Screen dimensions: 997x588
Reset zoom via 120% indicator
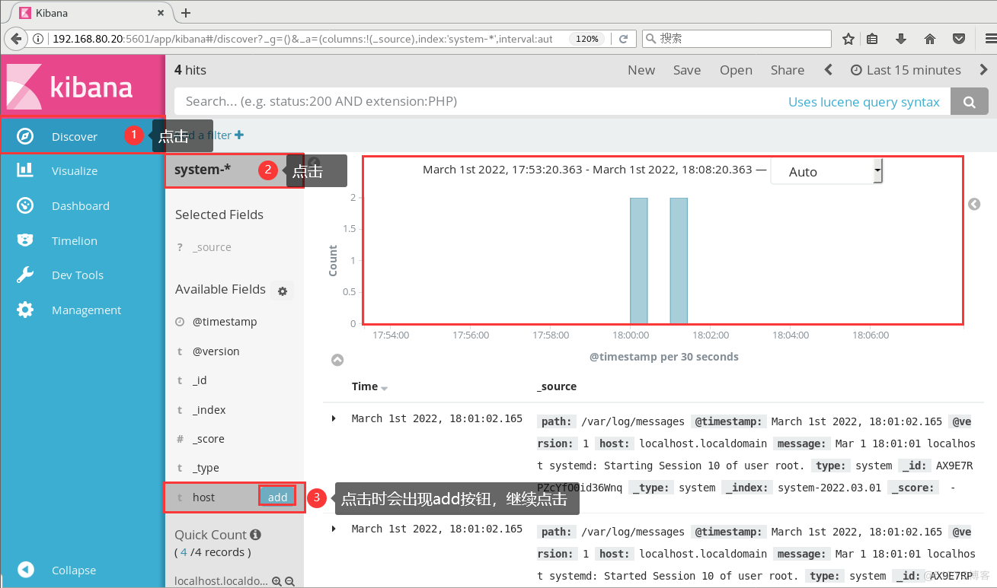586,39
